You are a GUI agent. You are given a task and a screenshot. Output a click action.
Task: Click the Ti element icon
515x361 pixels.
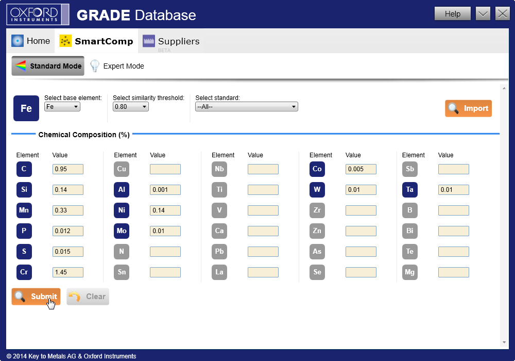tap(219, 190)
